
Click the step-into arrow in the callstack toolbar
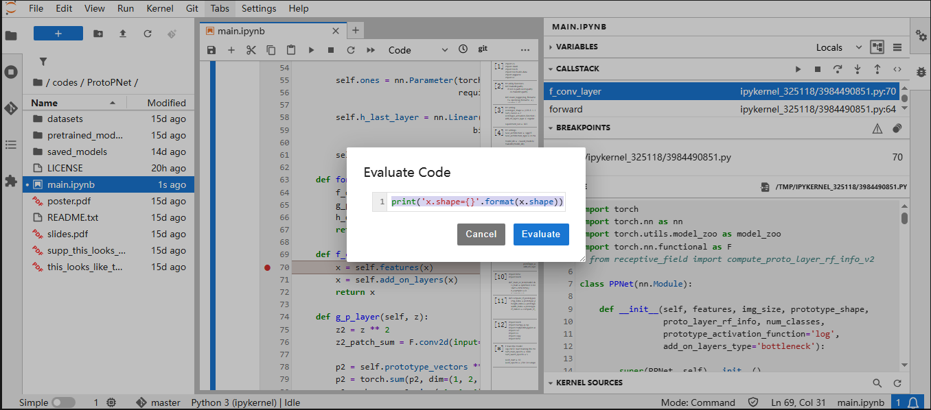[x=858, y=69]
